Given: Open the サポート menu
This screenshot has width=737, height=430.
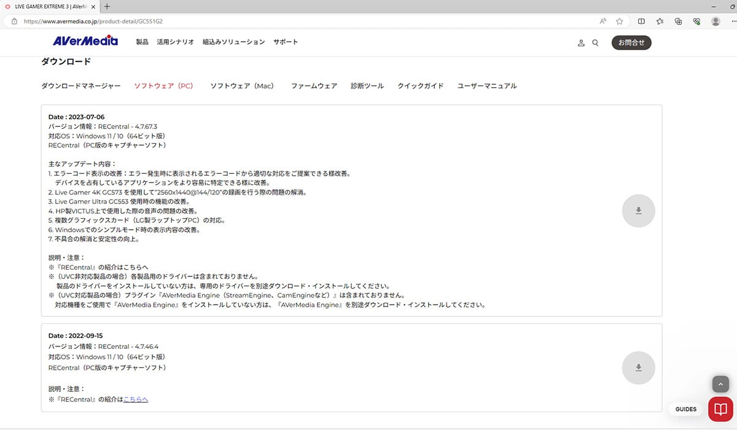Looking at the screenshot, I should coord(286,42).
